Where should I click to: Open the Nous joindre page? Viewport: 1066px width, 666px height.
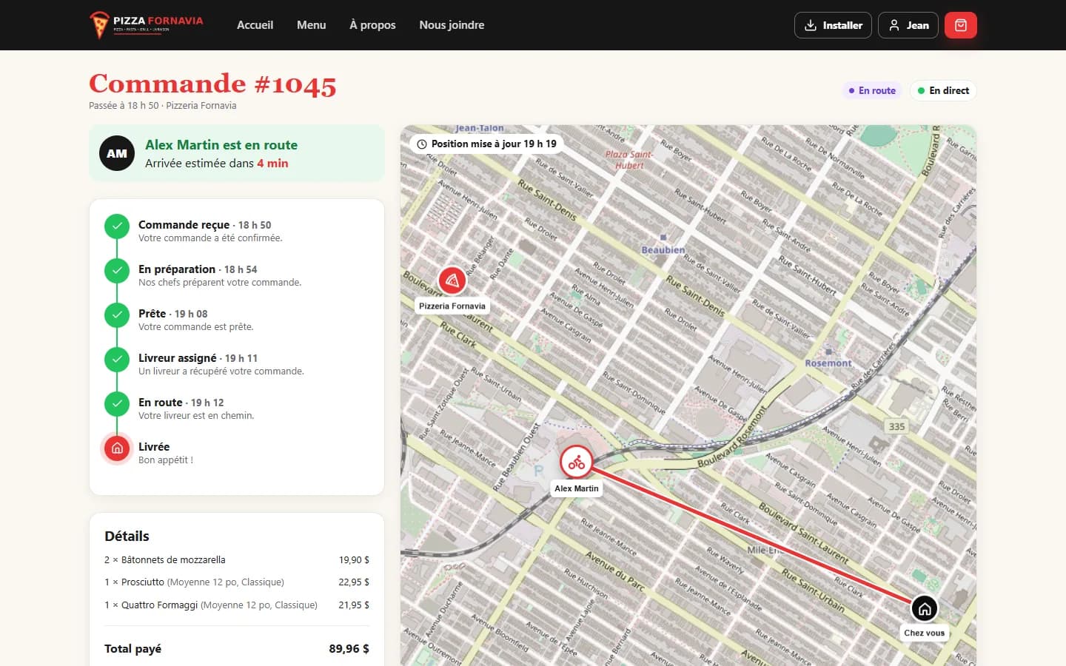click(x=452, y=25)
